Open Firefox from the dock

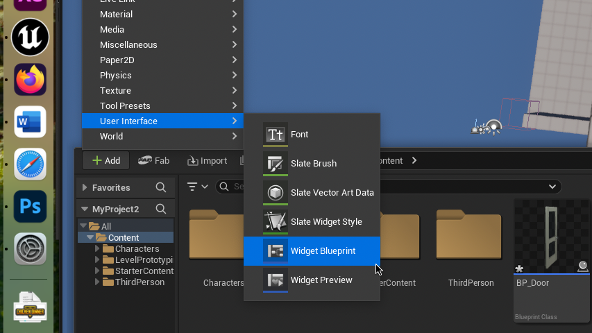pos(30,80)
